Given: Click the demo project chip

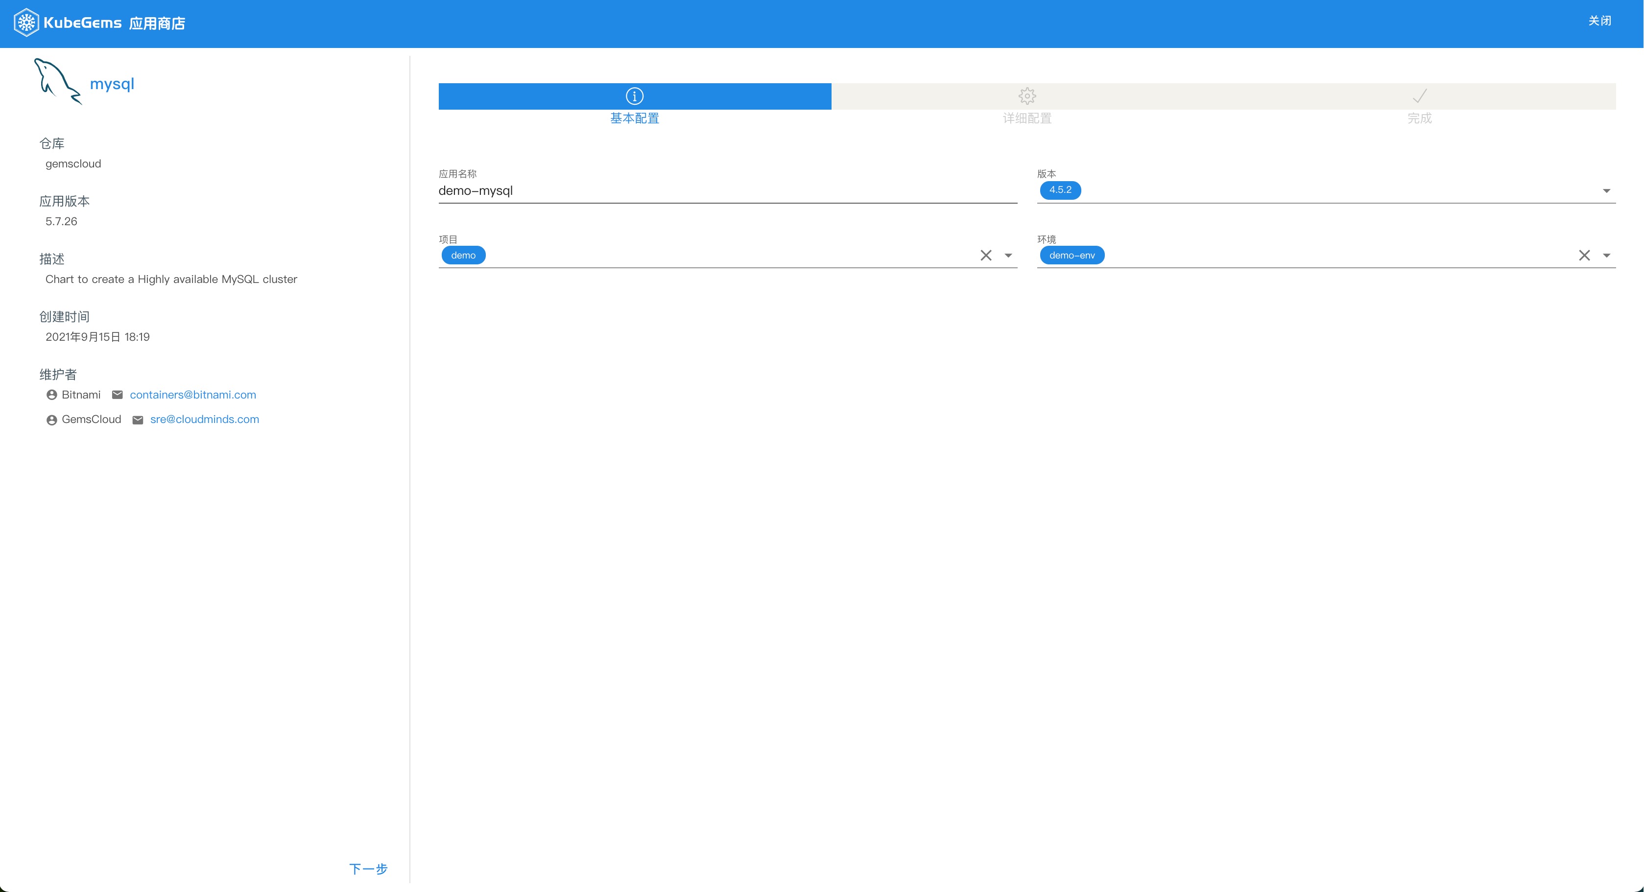Looking at the screenshot, I should click(463, 255).
